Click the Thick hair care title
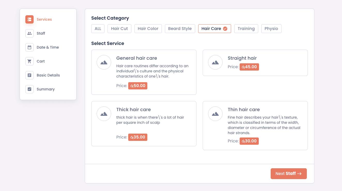Image resolution: width=342 pixels, height=191 pixels. (x=133, y=110)
